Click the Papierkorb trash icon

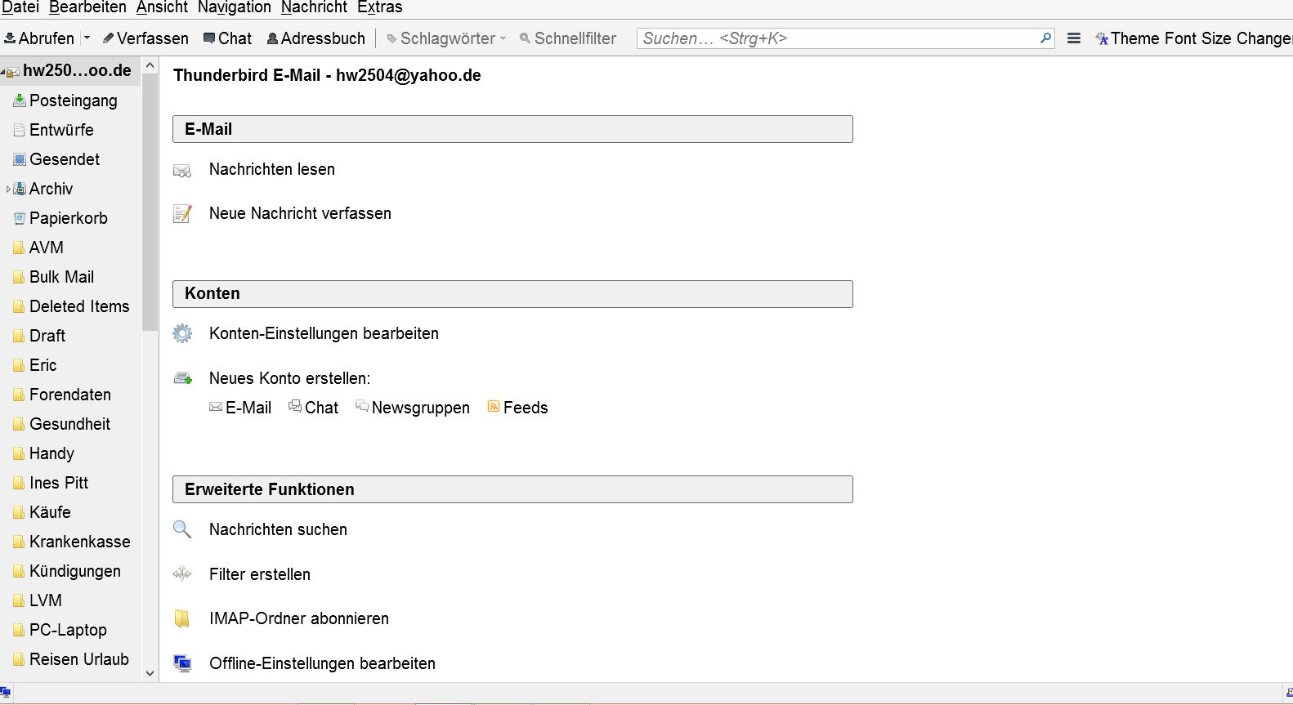click(x=20, y=218)
